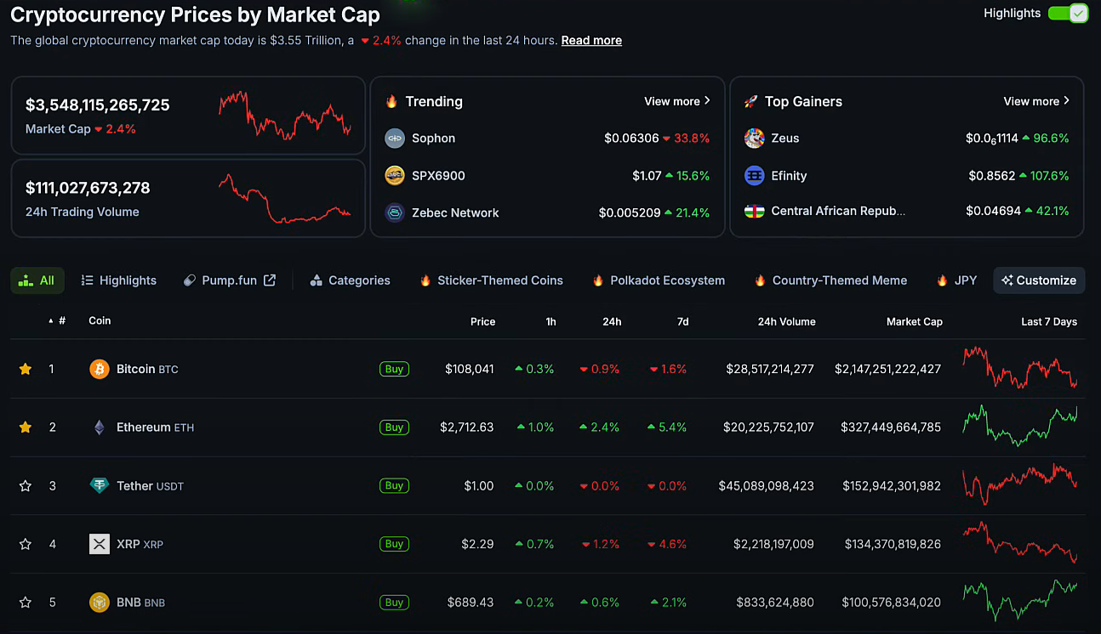Image resolution: width=1101 pixels, height=634 pixels.
Task: Click the SPX6900 trending coin icon
Action: tap(395, 176)
